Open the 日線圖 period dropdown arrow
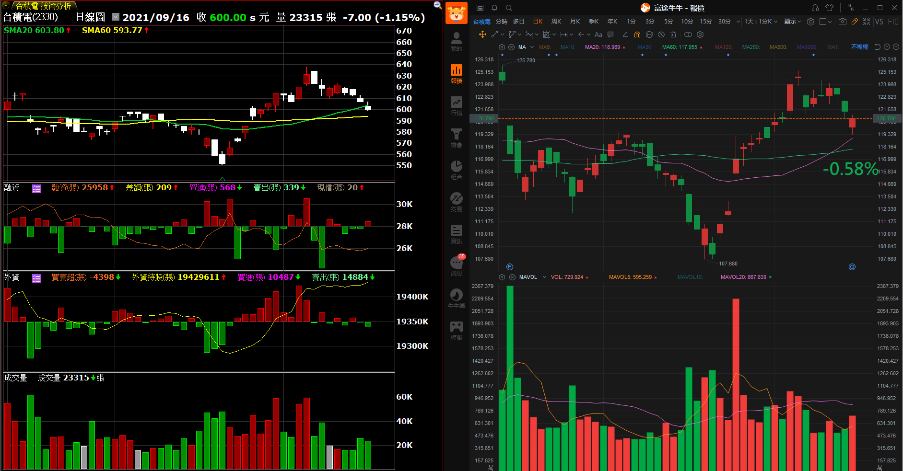The width and height of the screenshot is (903, 471). [115, 17]
